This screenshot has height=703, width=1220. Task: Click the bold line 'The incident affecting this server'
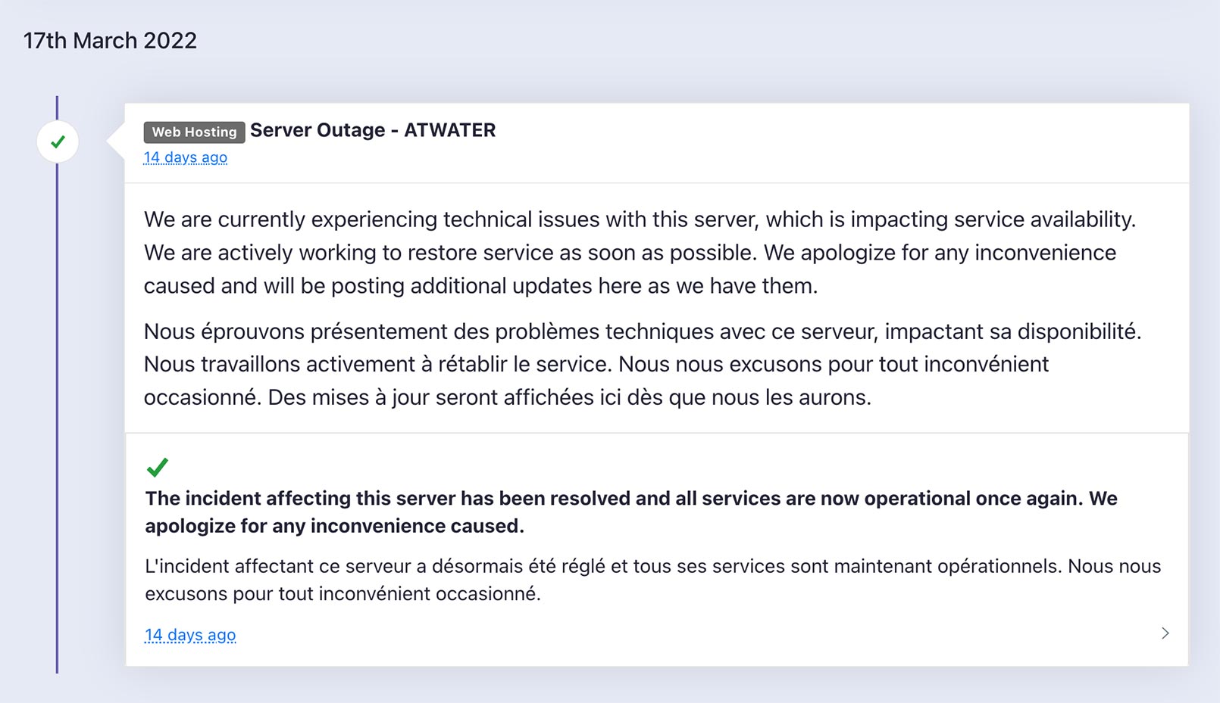tap(631, 499)
